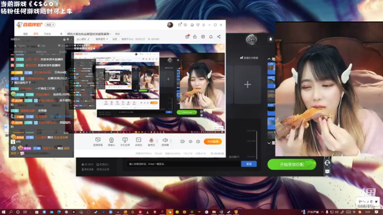Click the 说明 button
The height and width of the screenshot is (215, 383).
point(114,39)
